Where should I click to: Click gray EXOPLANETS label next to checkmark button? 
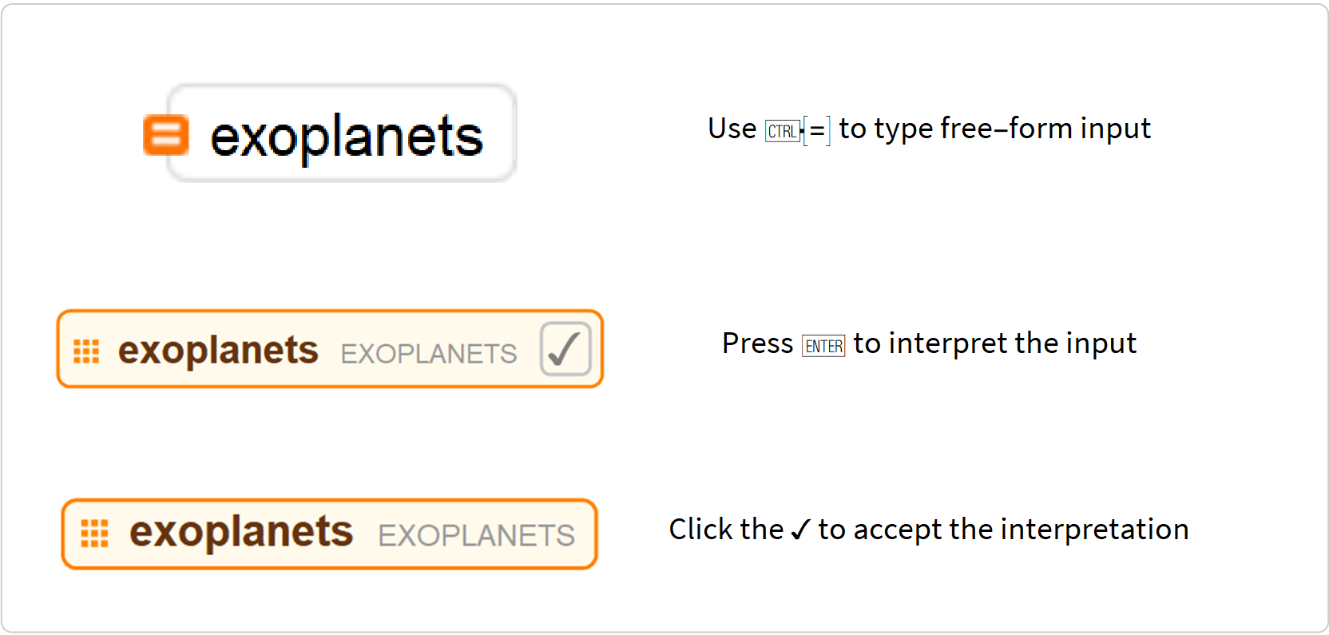(x=428, y=354)
